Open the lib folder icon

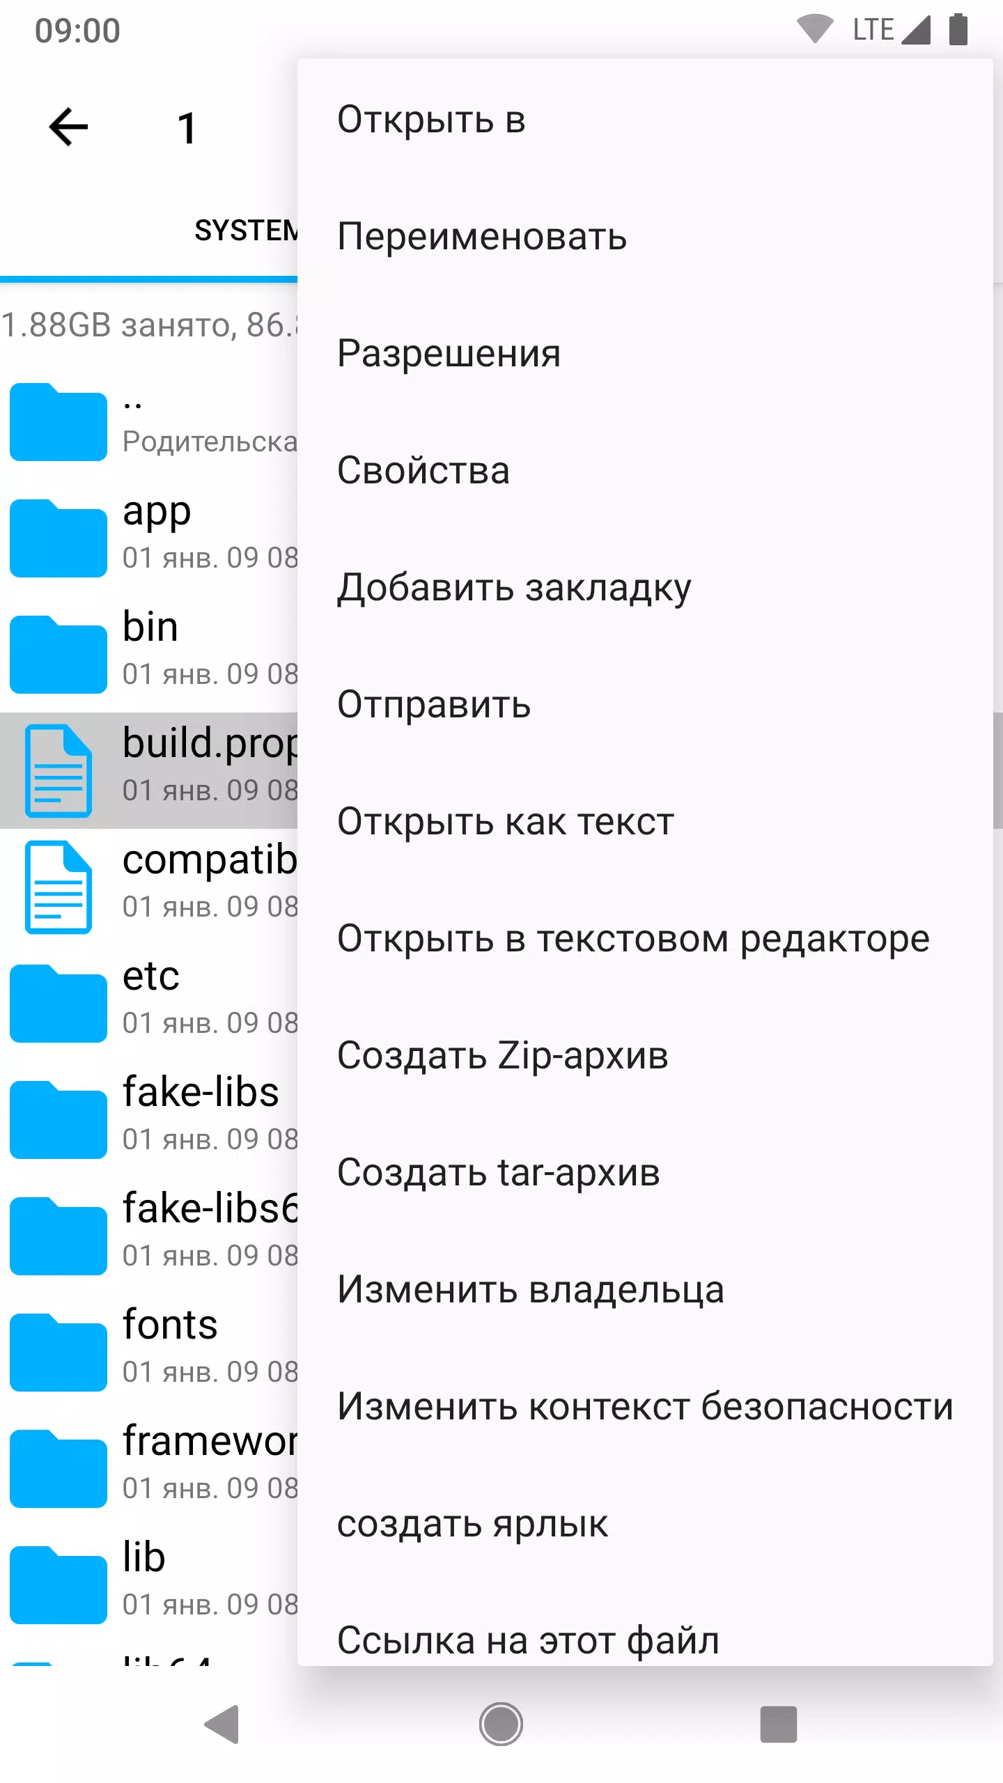pos(59,1585)
